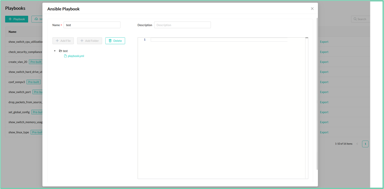Click into the Description field
384x189 pixels.
(x=182, y=25)
